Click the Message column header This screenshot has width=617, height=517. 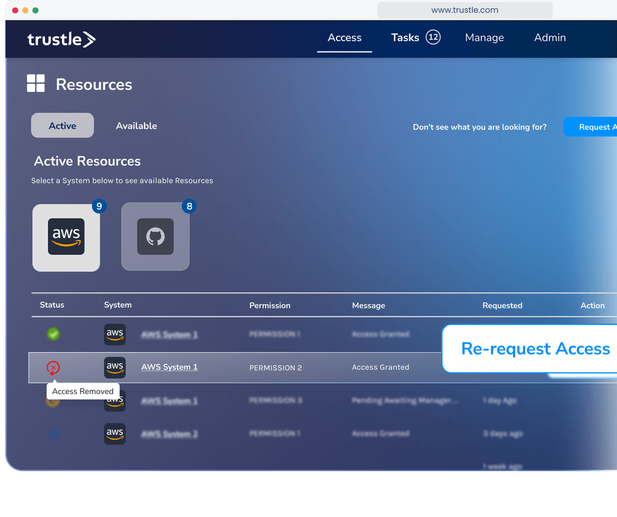click(369, 305)
